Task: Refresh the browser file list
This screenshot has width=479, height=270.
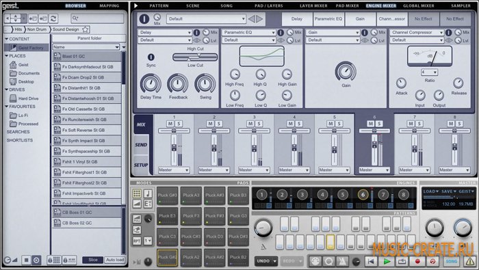Action: pyautogui.click(x=53, y=18)
